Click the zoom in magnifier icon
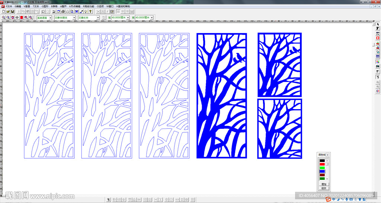 coord(3,18)
